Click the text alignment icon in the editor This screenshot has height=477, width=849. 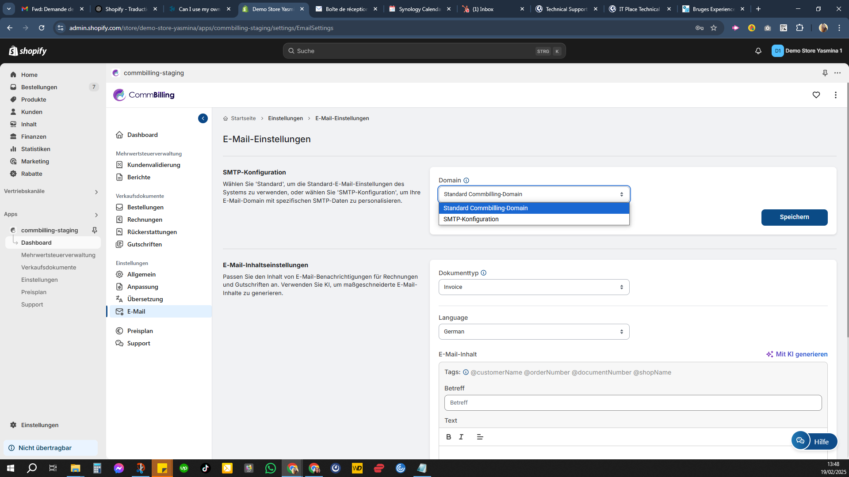(480, 437)
